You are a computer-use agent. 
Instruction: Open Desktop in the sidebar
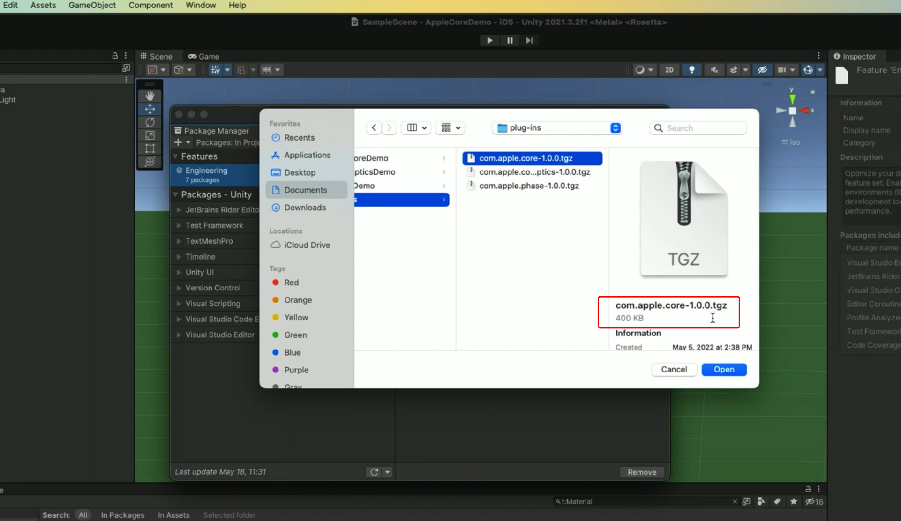tap(306, 172)
